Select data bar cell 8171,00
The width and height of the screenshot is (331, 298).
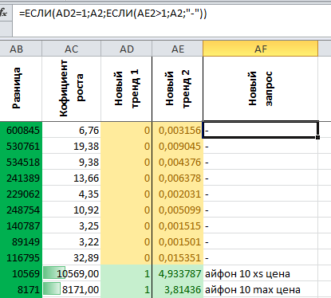(x=71, y=289)
